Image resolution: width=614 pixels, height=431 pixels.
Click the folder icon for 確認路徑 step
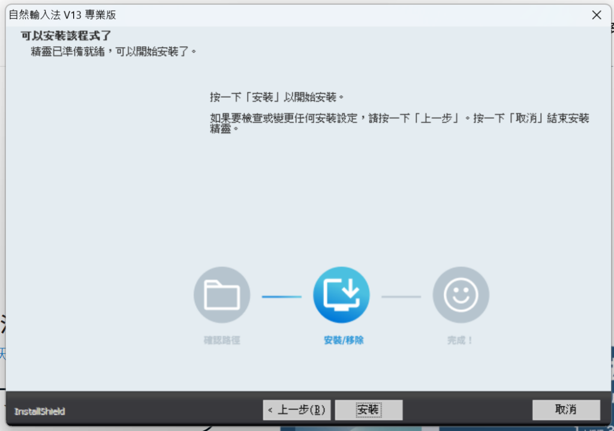[x=222, y=295]
